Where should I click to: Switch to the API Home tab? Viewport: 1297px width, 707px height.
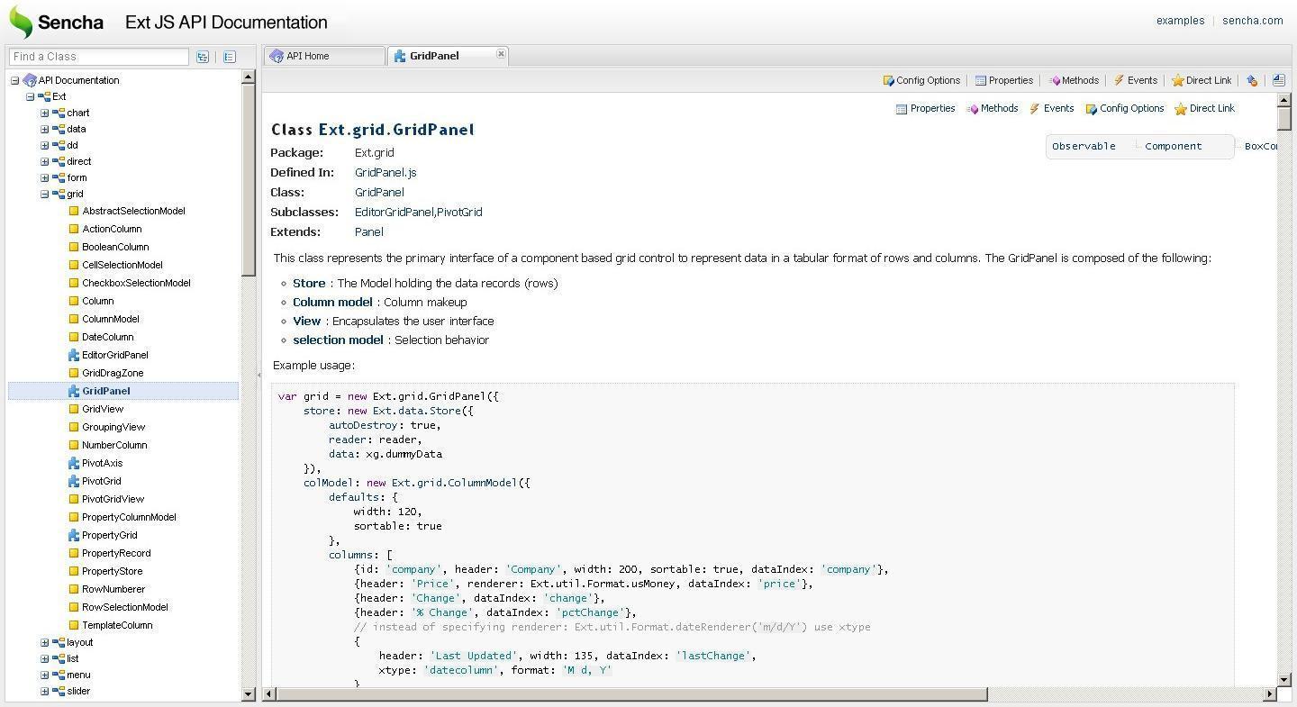click(324, 56)
